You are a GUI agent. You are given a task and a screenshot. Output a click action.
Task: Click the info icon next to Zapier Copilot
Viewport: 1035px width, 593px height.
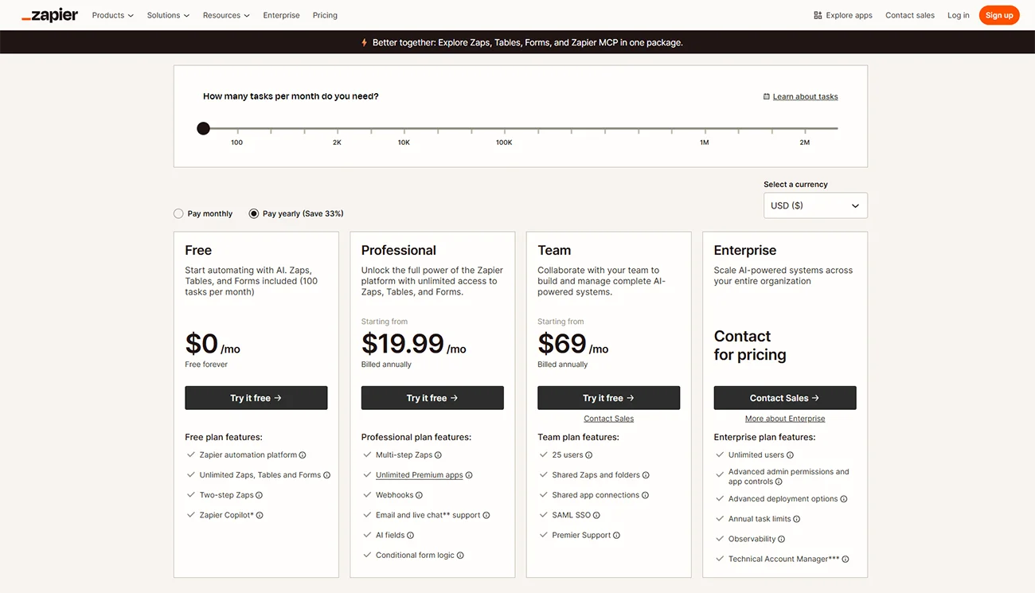(261, 514)
